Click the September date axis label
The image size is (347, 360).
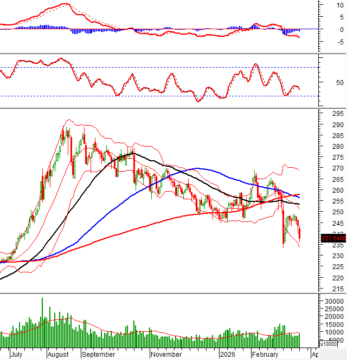point(98,355)
